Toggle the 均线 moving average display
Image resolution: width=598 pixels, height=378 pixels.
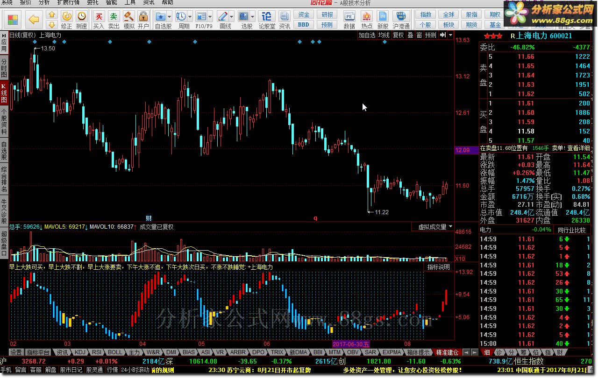(384, 35)
